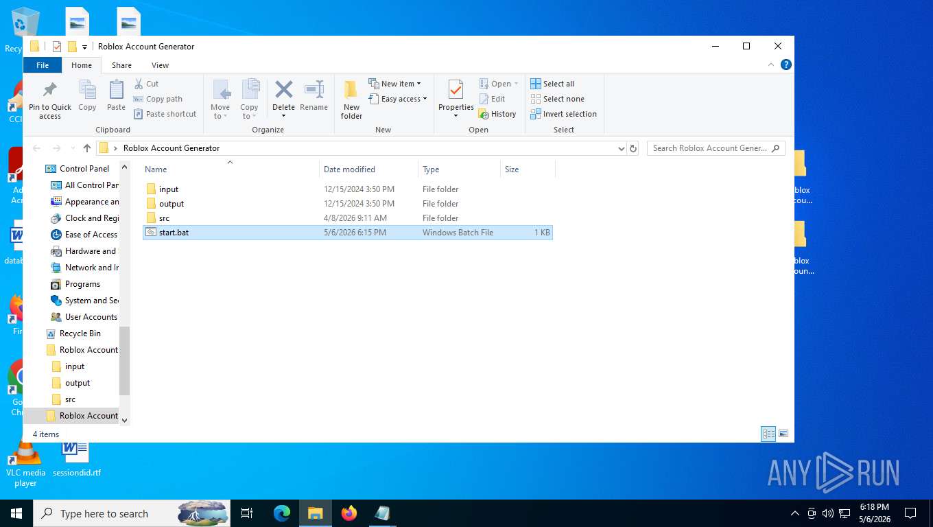Sort by the Type column
Screen dimensions: 933x527
point(459,169)
